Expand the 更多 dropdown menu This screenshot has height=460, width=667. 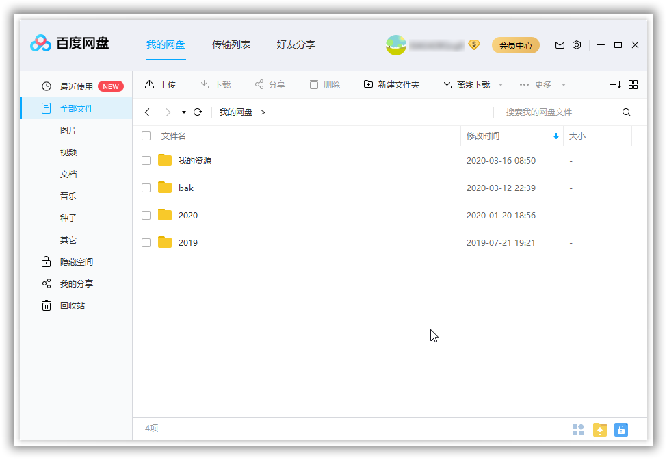click(546, 84)
